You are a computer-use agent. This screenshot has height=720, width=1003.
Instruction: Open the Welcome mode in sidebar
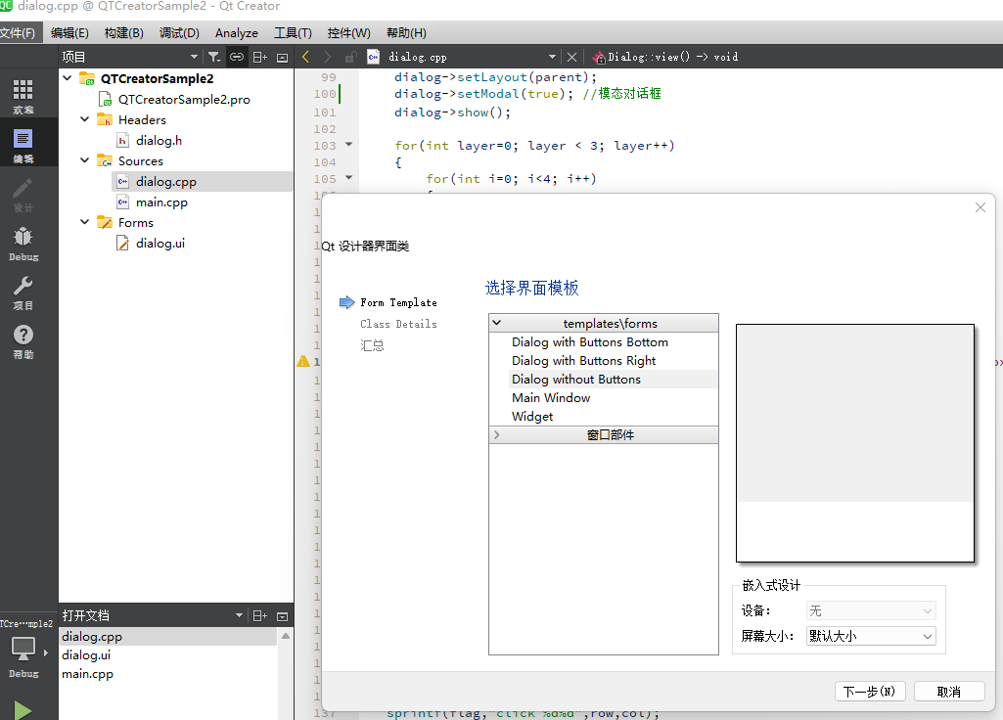click(x=23, y=96)
